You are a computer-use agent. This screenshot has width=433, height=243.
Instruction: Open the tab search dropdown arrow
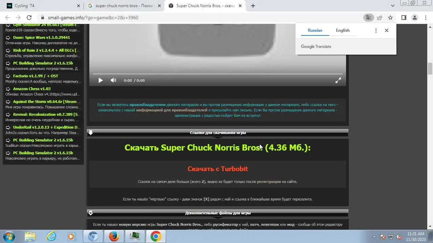click(393, 6)
